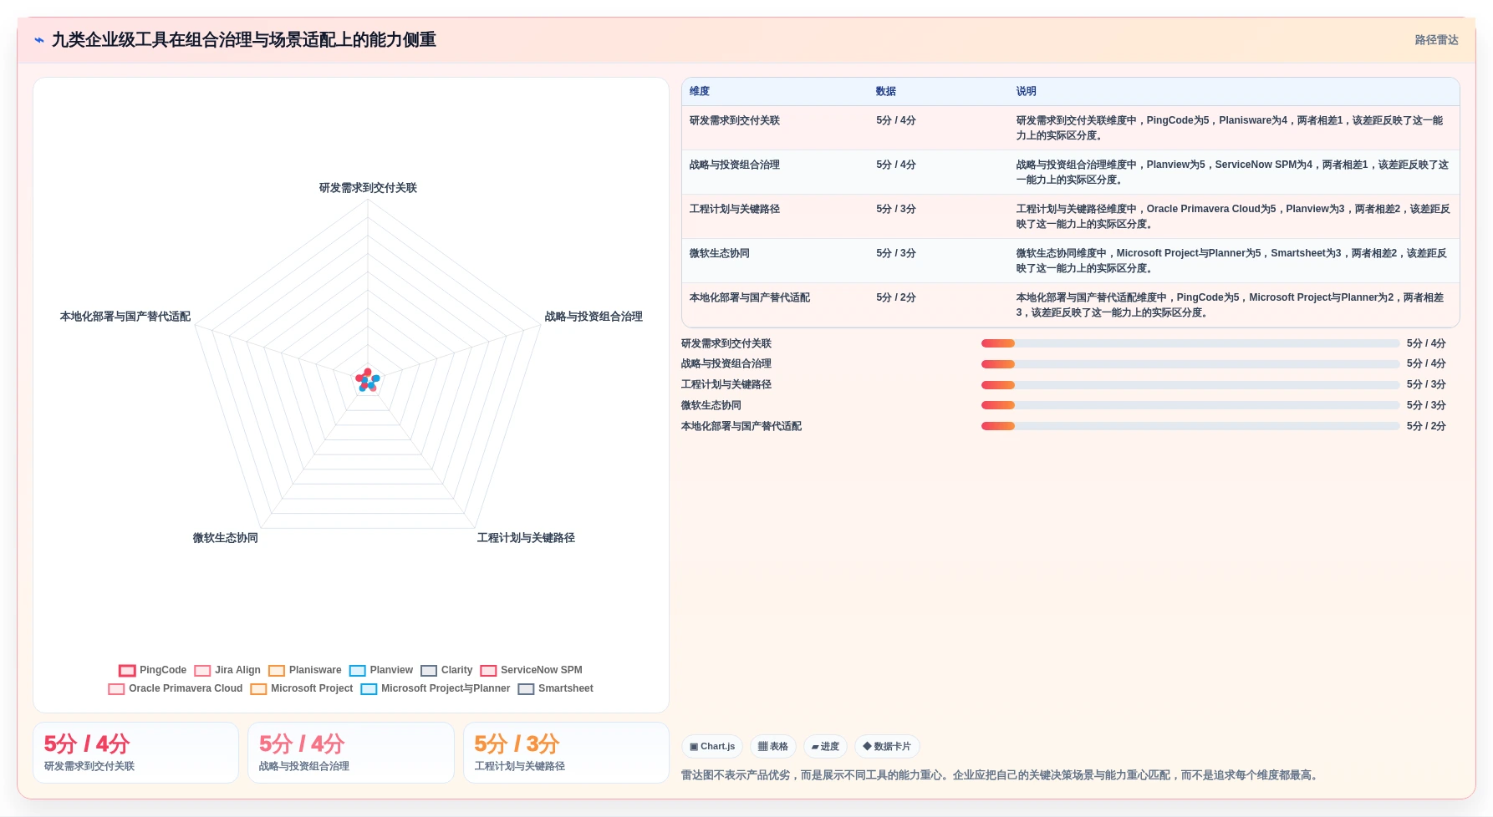
Task: Click radar axis label 微软生态协同
Action: point(226,538)
